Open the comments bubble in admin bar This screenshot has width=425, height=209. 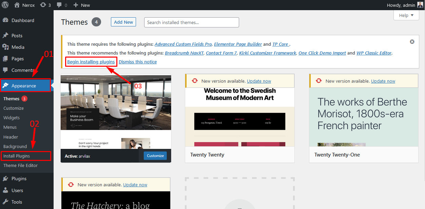59,5
